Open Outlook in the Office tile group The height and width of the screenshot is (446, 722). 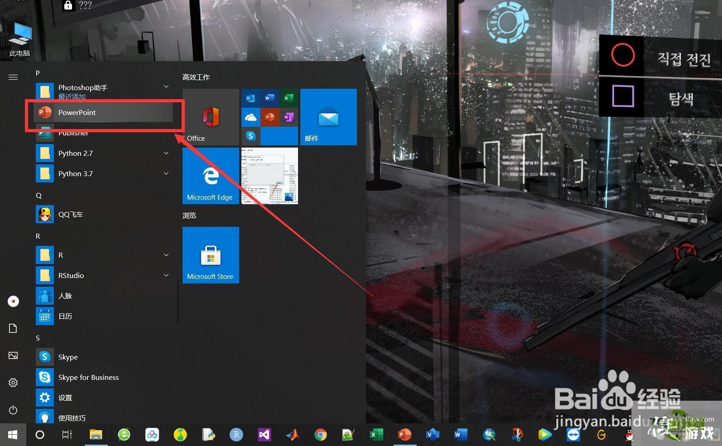250,98
